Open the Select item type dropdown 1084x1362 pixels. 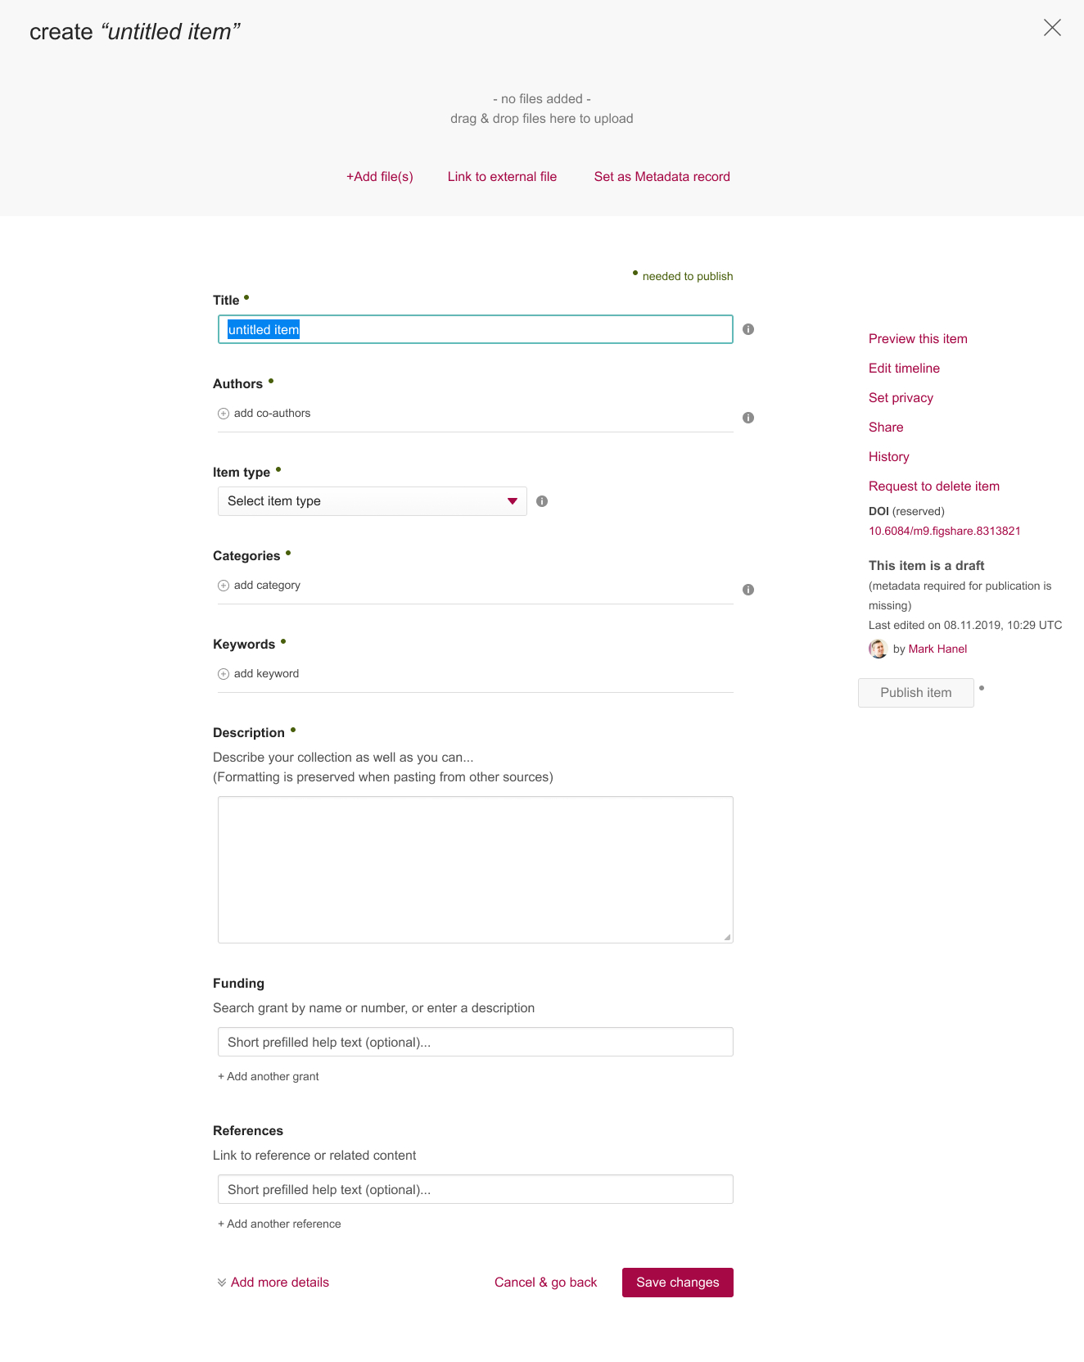[x=373, y=501]
